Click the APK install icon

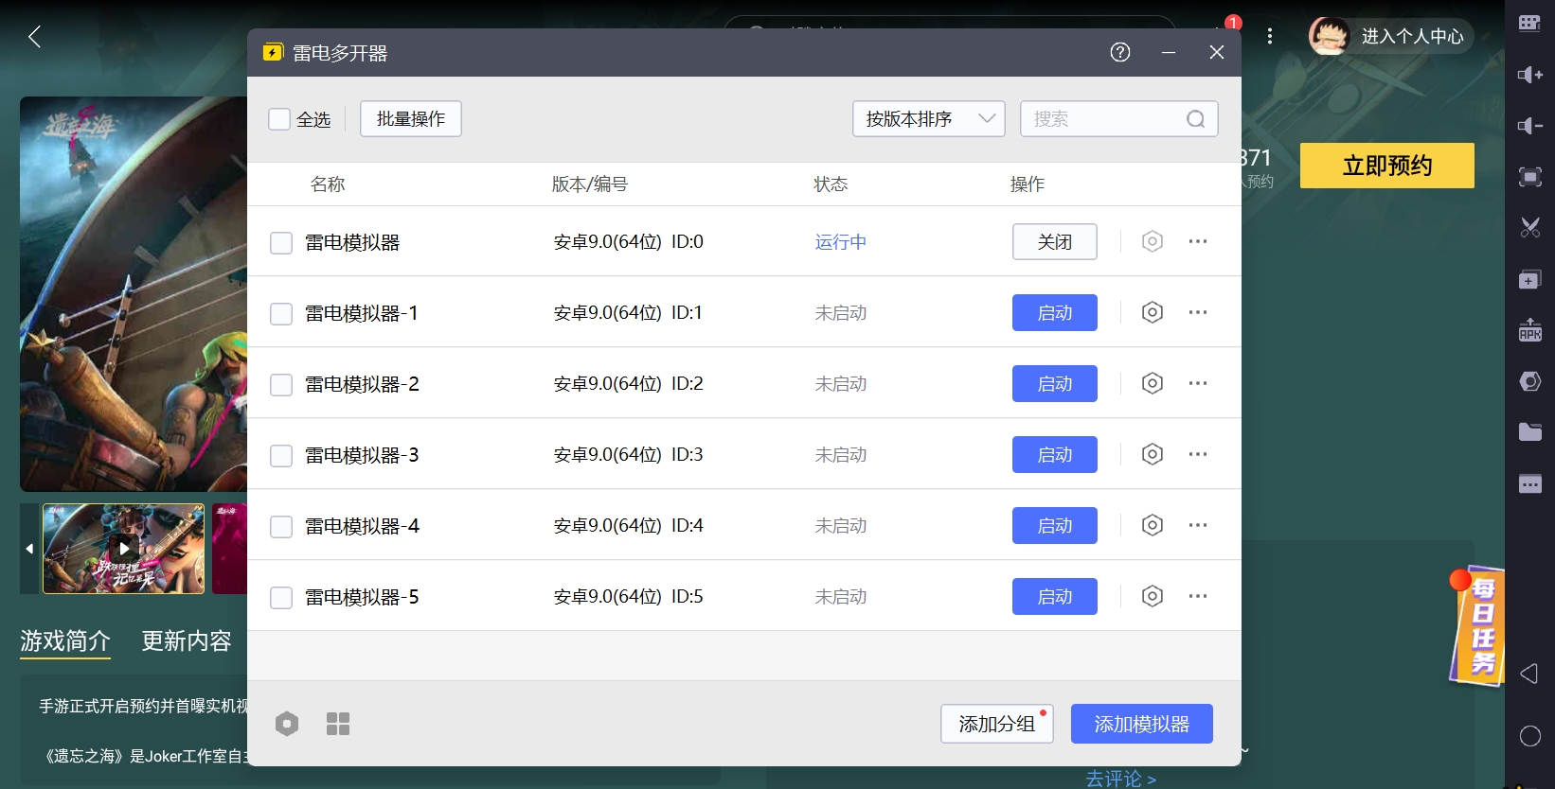[1529, 330]
